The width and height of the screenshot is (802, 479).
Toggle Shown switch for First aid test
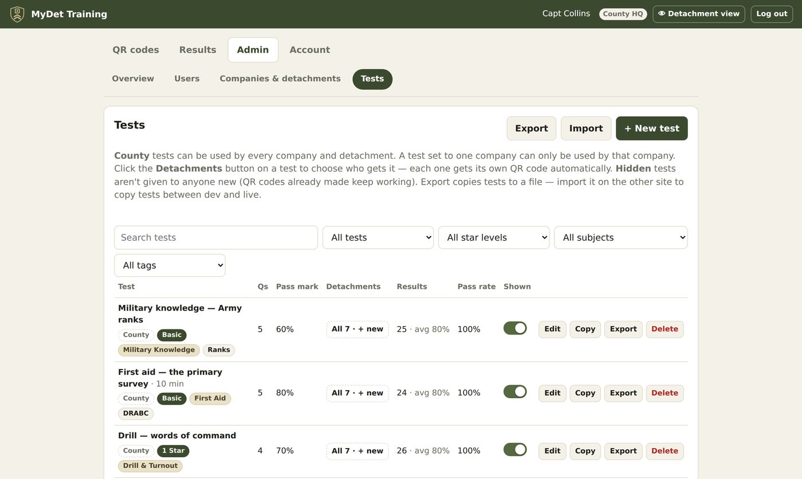pos(515,392)
